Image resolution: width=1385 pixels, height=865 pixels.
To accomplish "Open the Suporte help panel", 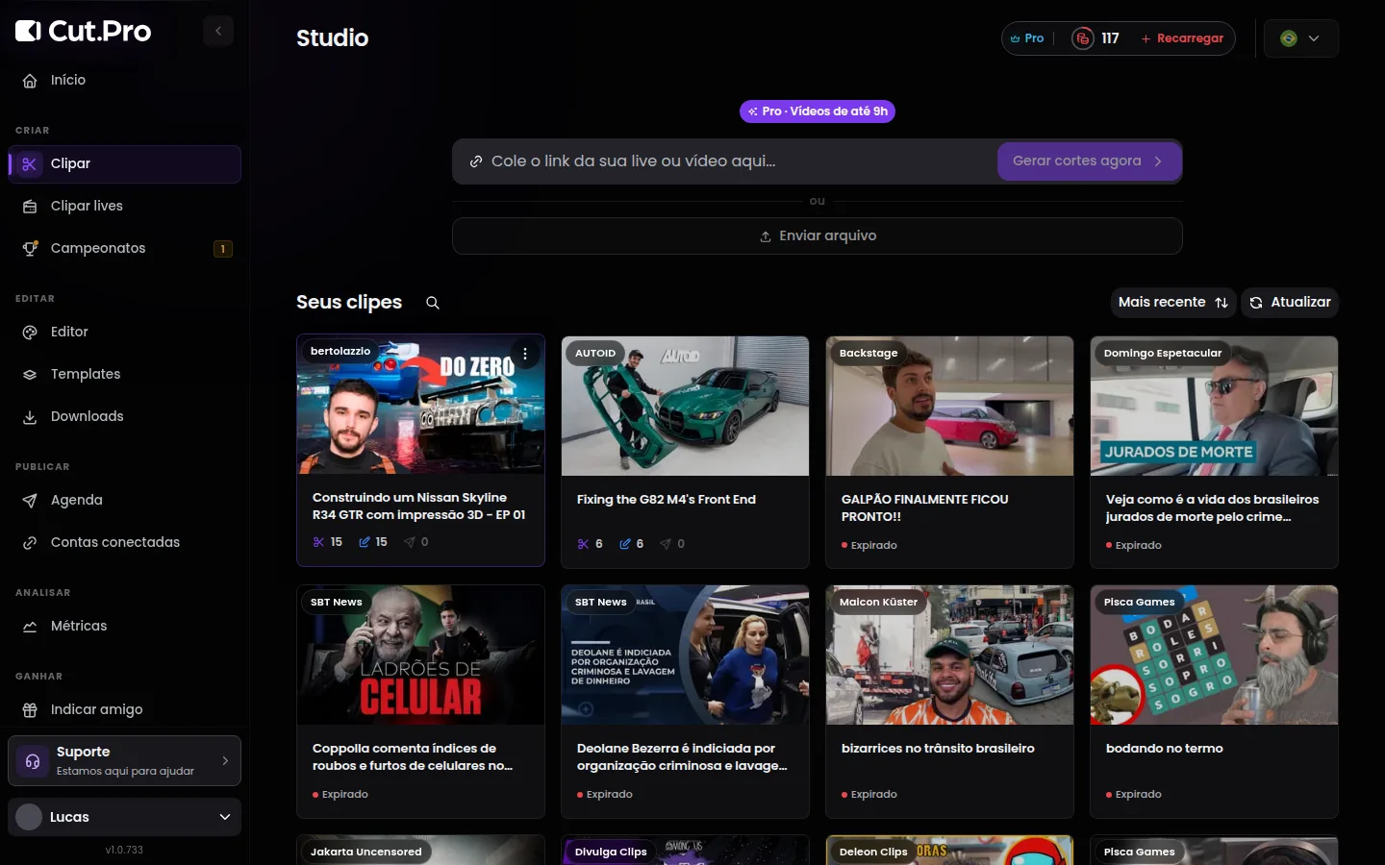I will click(124, 760).
